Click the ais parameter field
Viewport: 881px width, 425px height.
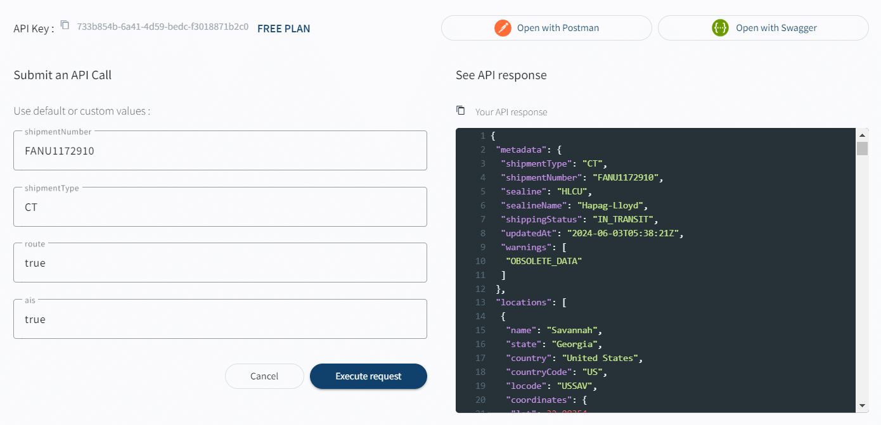tap(220, 319)
